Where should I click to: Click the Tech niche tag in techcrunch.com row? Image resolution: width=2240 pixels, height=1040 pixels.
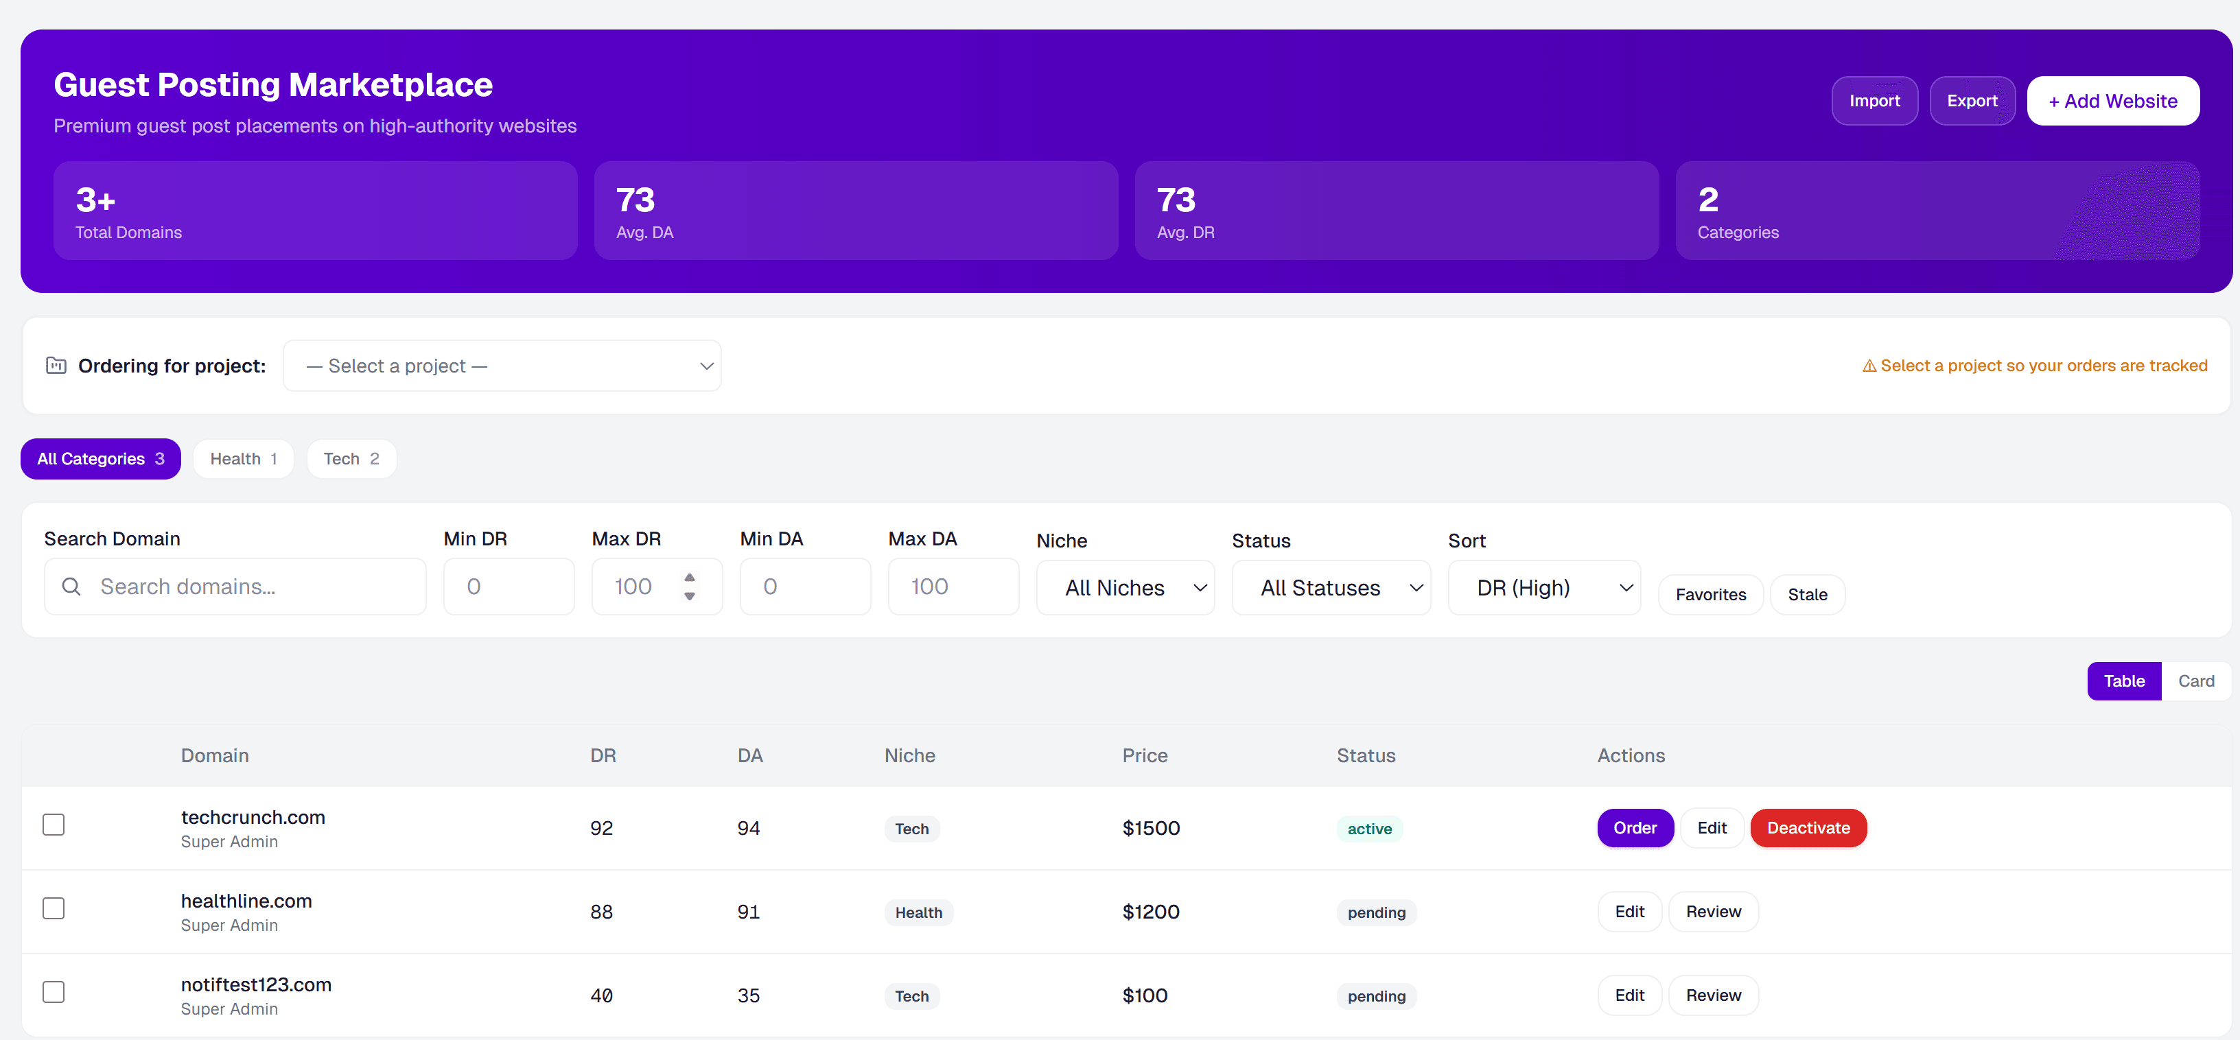[911, 829]
